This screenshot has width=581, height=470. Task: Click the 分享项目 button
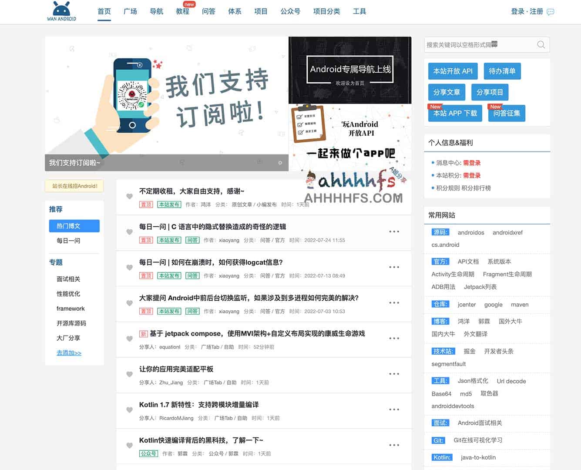pyautogui.click(x=490, y=92)
